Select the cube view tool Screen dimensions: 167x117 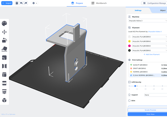[x=4, y=100]
